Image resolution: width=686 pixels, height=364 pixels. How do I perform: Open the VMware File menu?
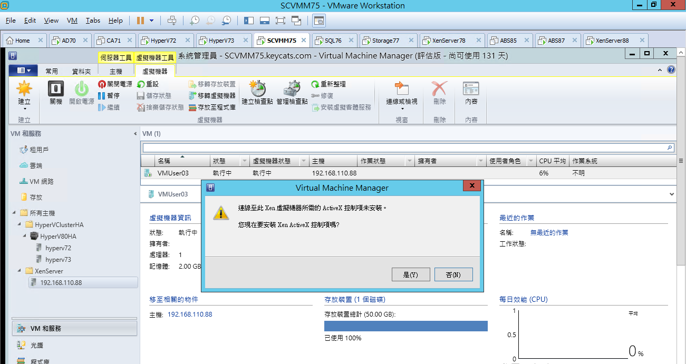11,21
